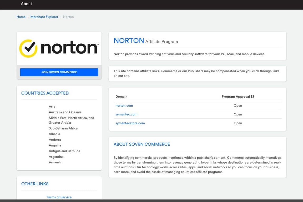
Task: Select Anguilla in countries list
Action: click(x=55, y=145)
